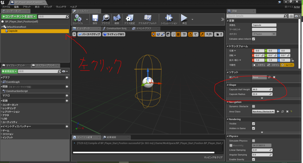Expand toolbar overflow chevrons
303x163 pixels.
(x=222, y=19)
